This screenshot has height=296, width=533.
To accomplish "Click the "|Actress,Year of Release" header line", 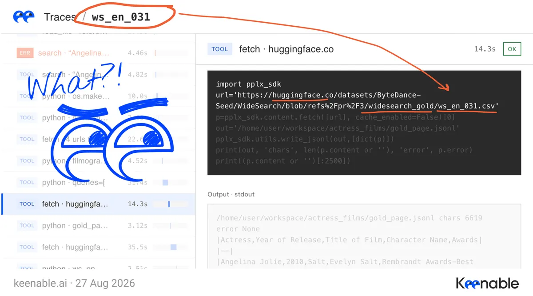I will [x=349, y=240].
